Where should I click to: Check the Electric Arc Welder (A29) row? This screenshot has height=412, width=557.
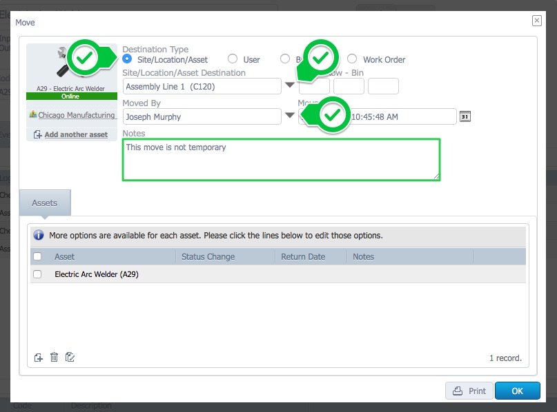38,274
